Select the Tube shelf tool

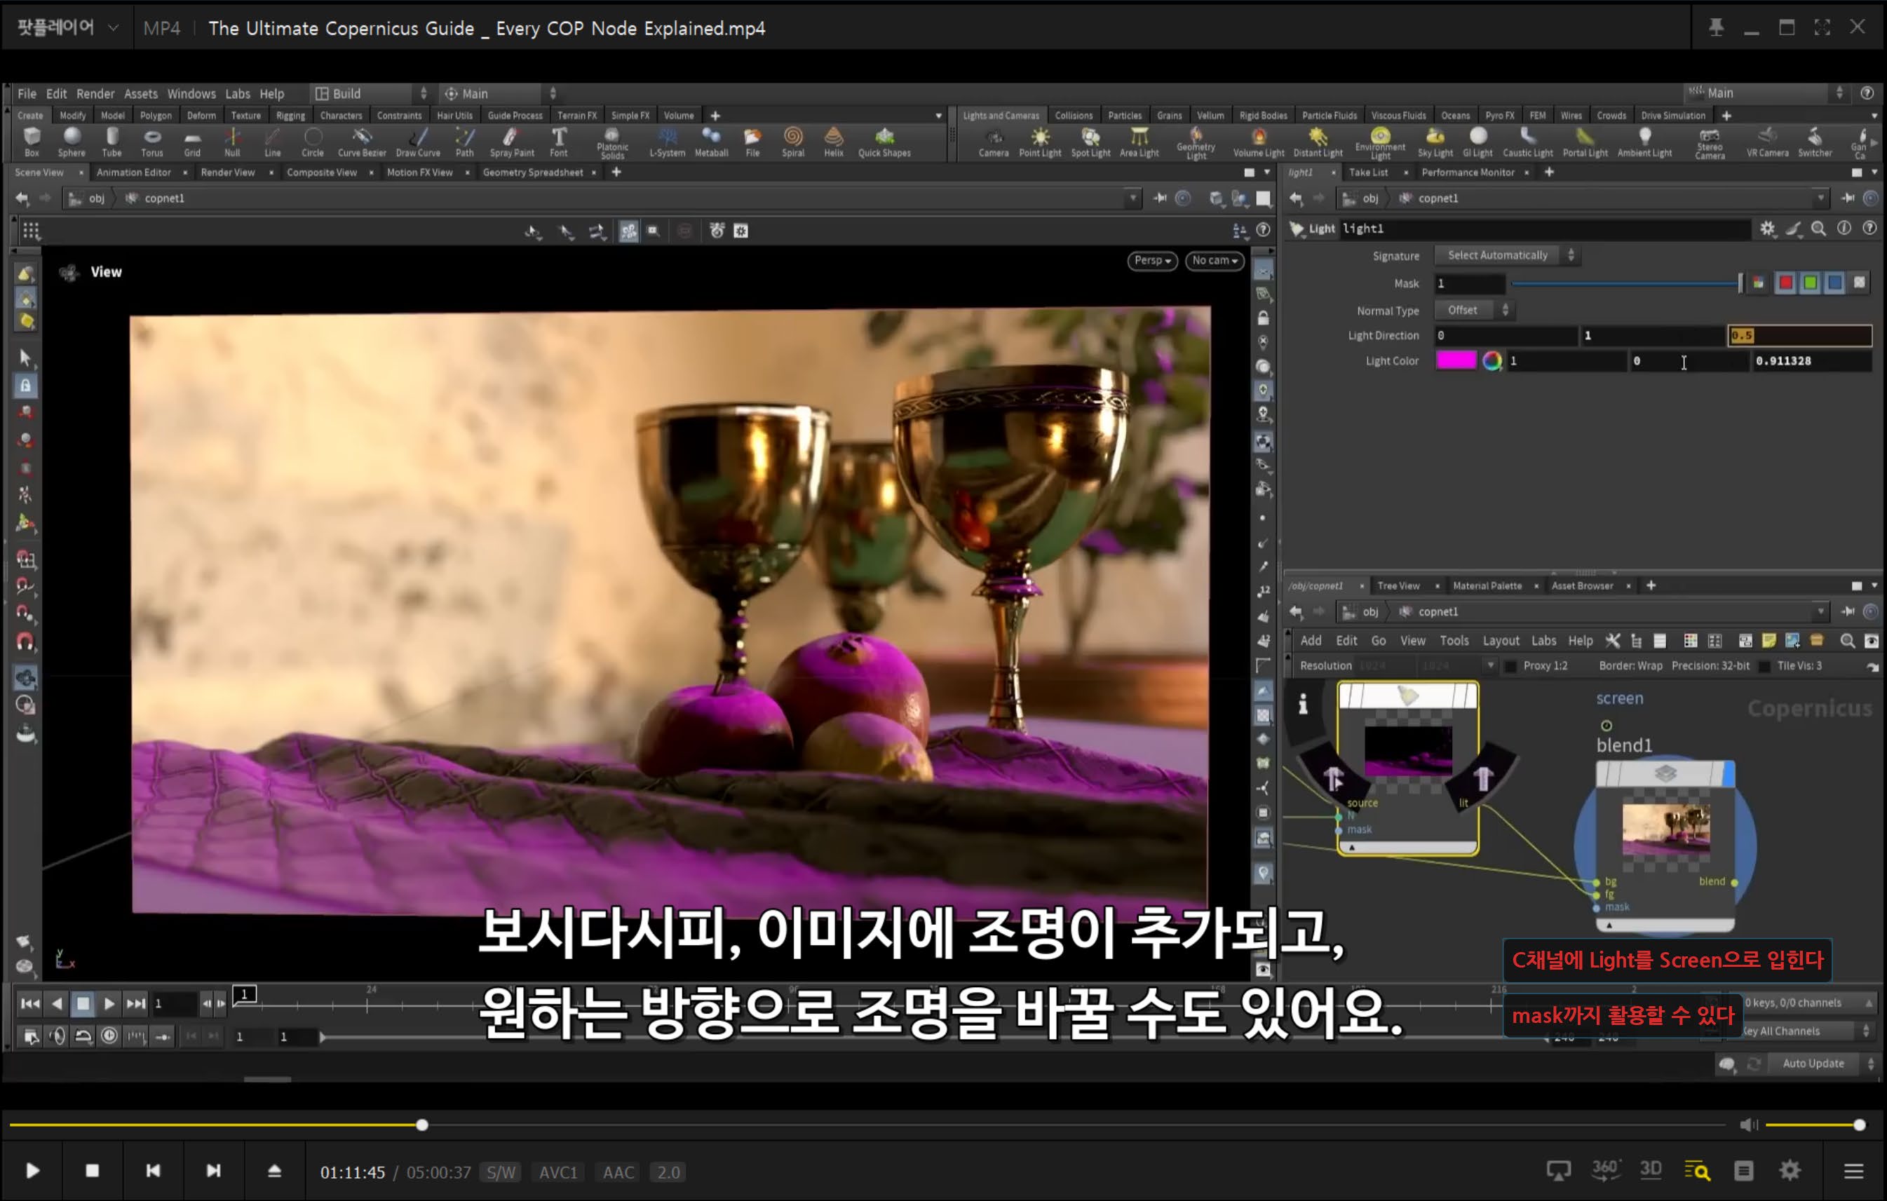(x=112, y=142)
